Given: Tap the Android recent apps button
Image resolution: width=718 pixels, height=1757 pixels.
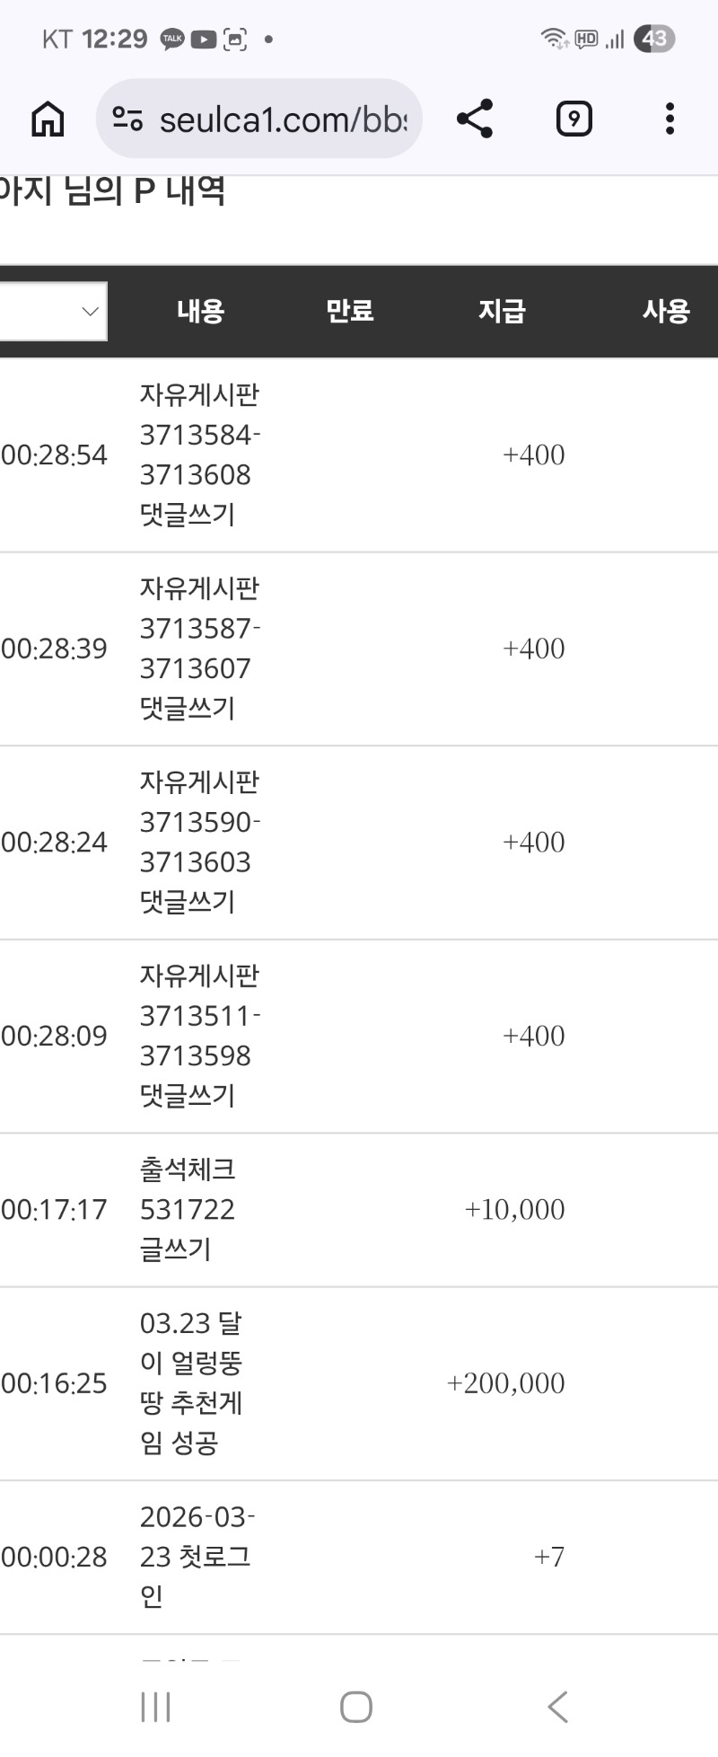Looking at the screenshot, I should [155, 1707].
